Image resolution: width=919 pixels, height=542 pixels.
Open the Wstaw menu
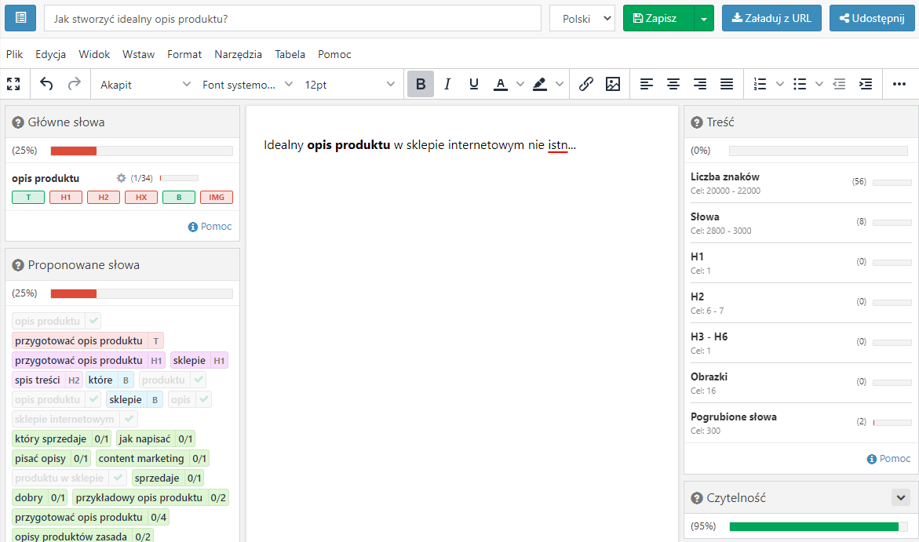point(138,54)
